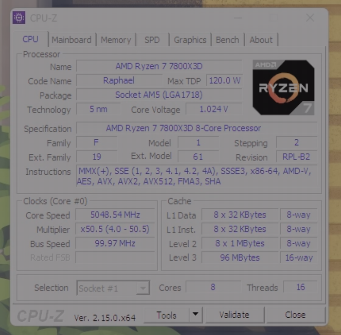Open the About tab

tap(261, 40)
